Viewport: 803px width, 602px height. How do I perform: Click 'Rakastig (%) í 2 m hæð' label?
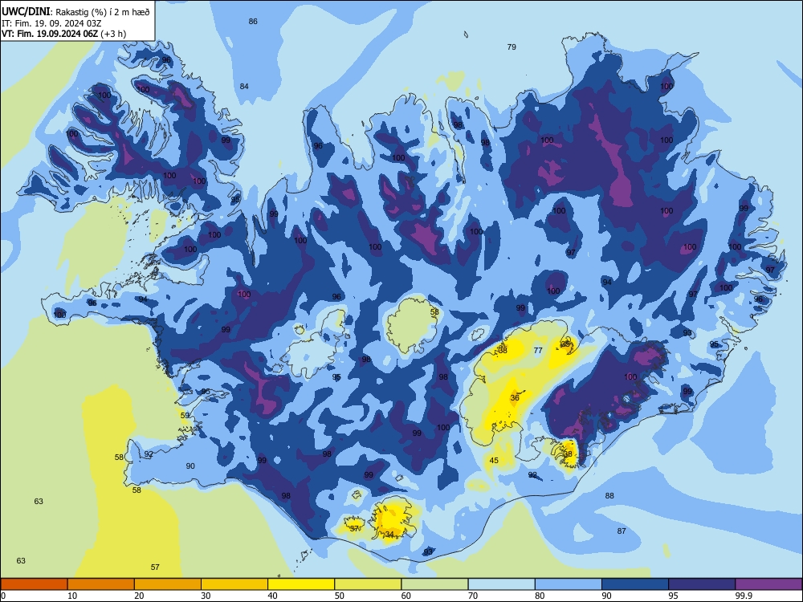(x=103, y=12)
